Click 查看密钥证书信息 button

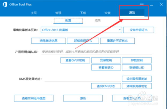(x=34, y=98)
